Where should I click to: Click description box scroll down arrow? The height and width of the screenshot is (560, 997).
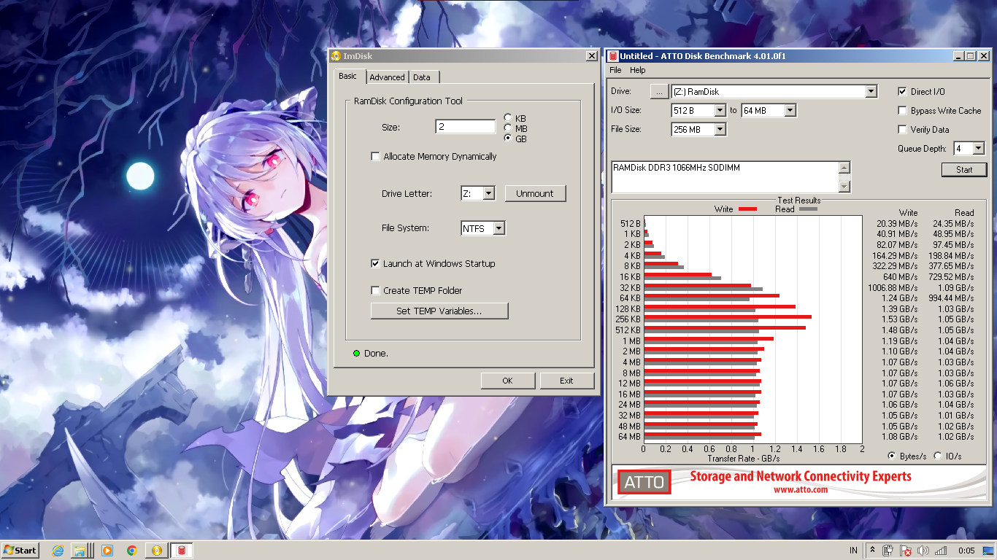pyautogui.click(x=844, y=187)
